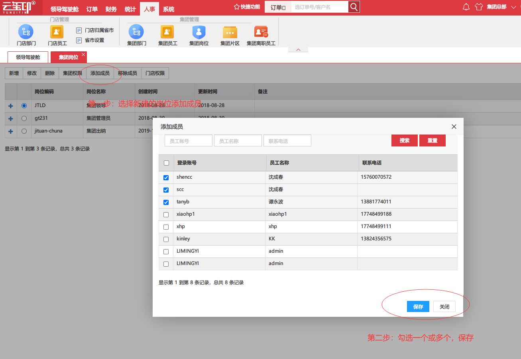
Task: Open the 集团员工 icon
Action: tap(167, 32)
